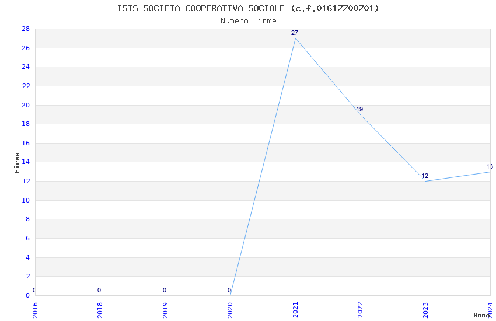
Task: Select the data label 27 at 2021
Action: (295, 33)
